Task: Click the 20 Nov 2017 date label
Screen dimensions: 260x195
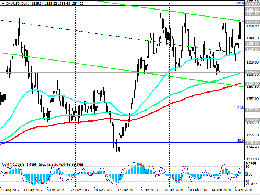Action: tap(104, 190)
